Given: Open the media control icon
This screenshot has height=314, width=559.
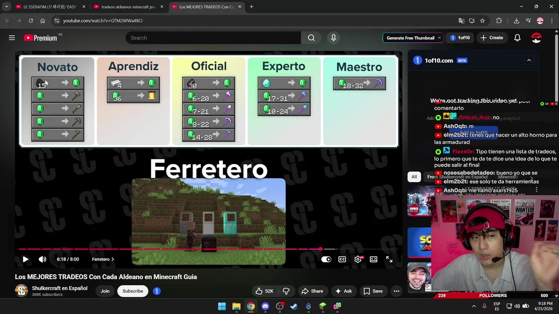Looking at the screenshot, I should 528,20.
